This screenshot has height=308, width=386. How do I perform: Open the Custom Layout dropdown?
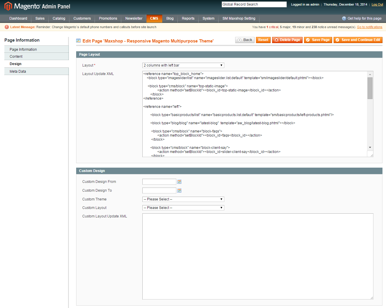point(183,208)
